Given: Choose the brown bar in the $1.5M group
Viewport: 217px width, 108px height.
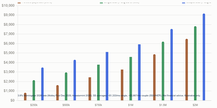Looking at the screenshot, I should click(x=154, y=77).
